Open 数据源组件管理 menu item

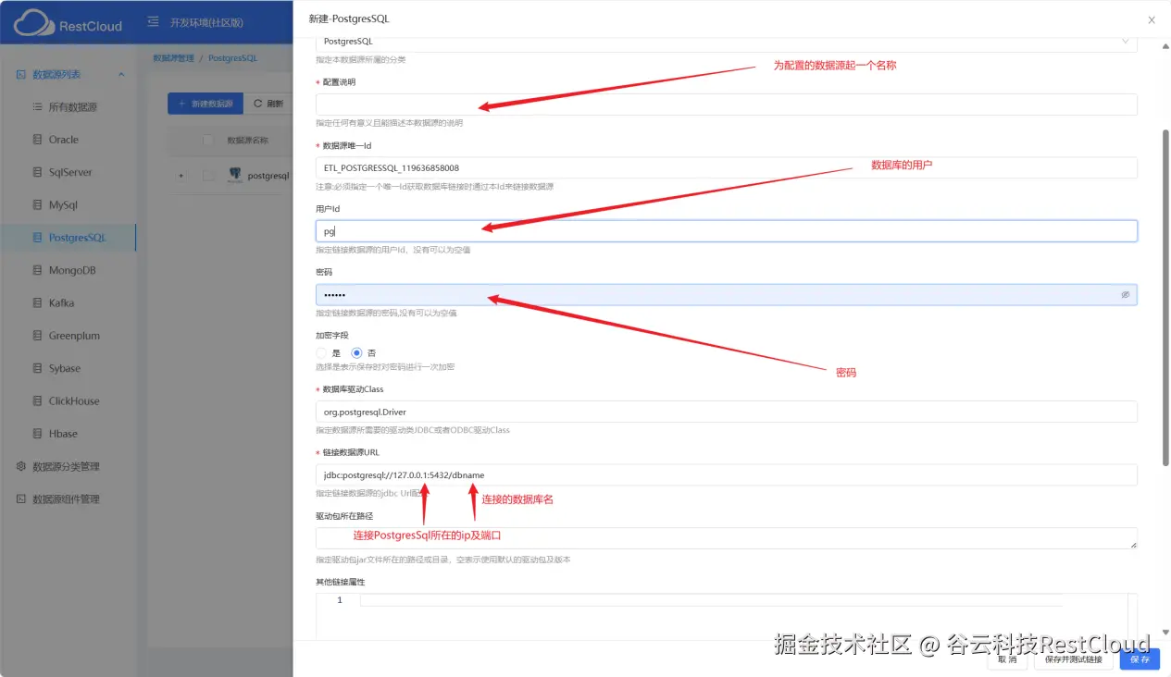(x=66, y=499)
